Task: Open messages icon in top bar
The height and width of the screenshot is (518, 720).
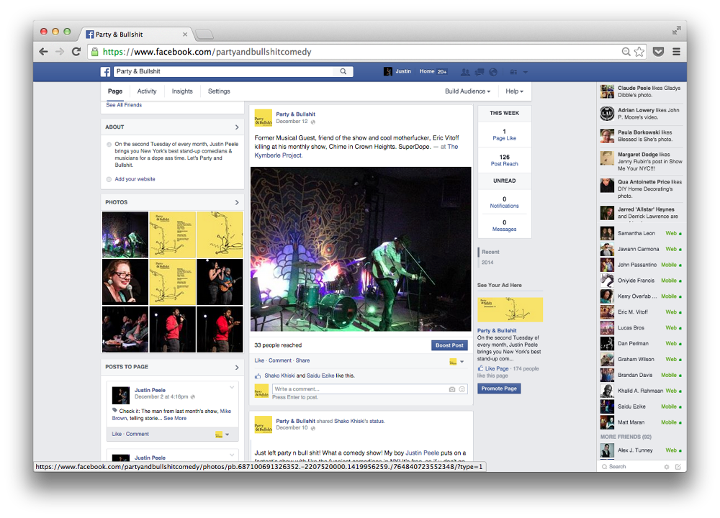Action: [x=480, y=72]
